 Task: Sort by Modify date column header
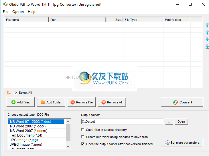pyautogui.click(x=177, y=20)
